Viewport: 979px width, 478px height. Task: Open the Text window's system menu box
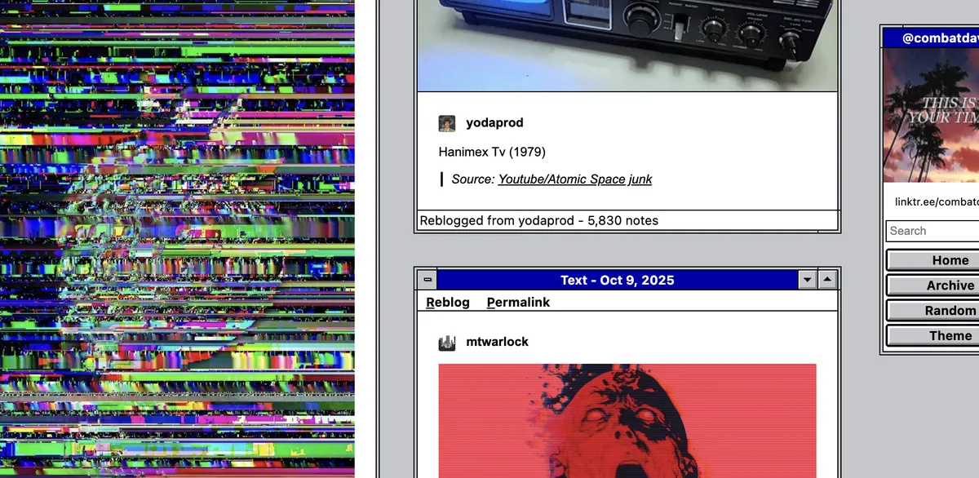427,281
